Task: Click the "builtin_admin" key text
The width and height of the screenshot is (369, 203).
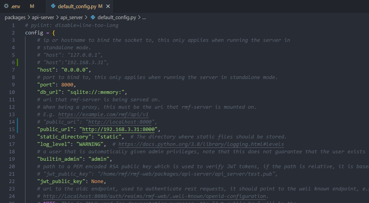Action: click(60, 159)
